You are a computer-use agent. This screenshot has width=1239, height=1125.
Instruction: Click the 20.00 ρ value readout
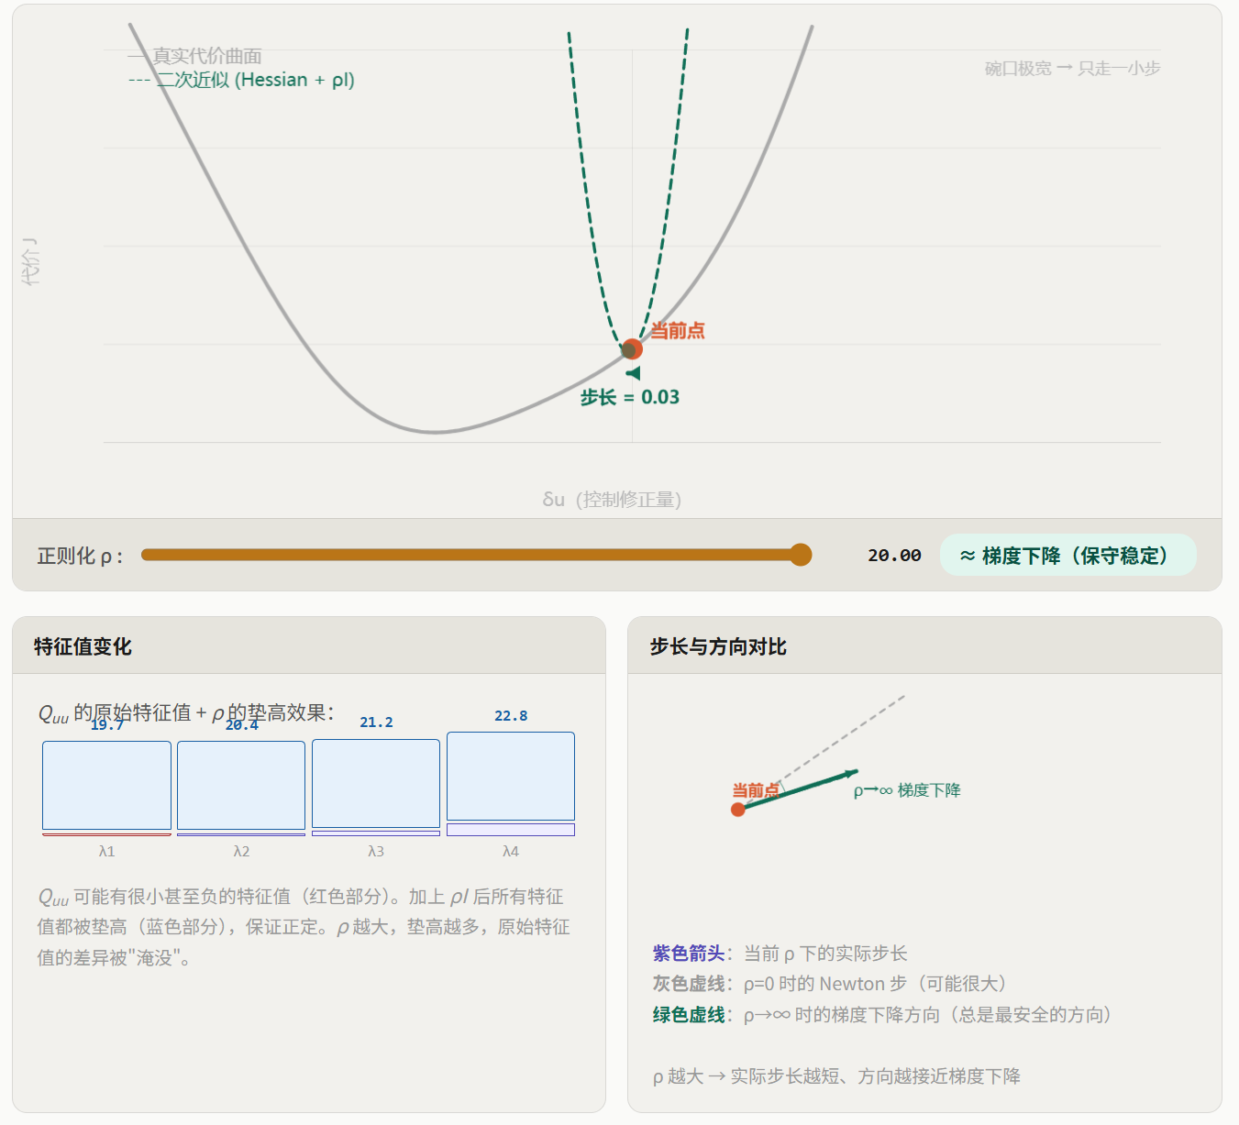pyautogui.click(x=894, y=556)
